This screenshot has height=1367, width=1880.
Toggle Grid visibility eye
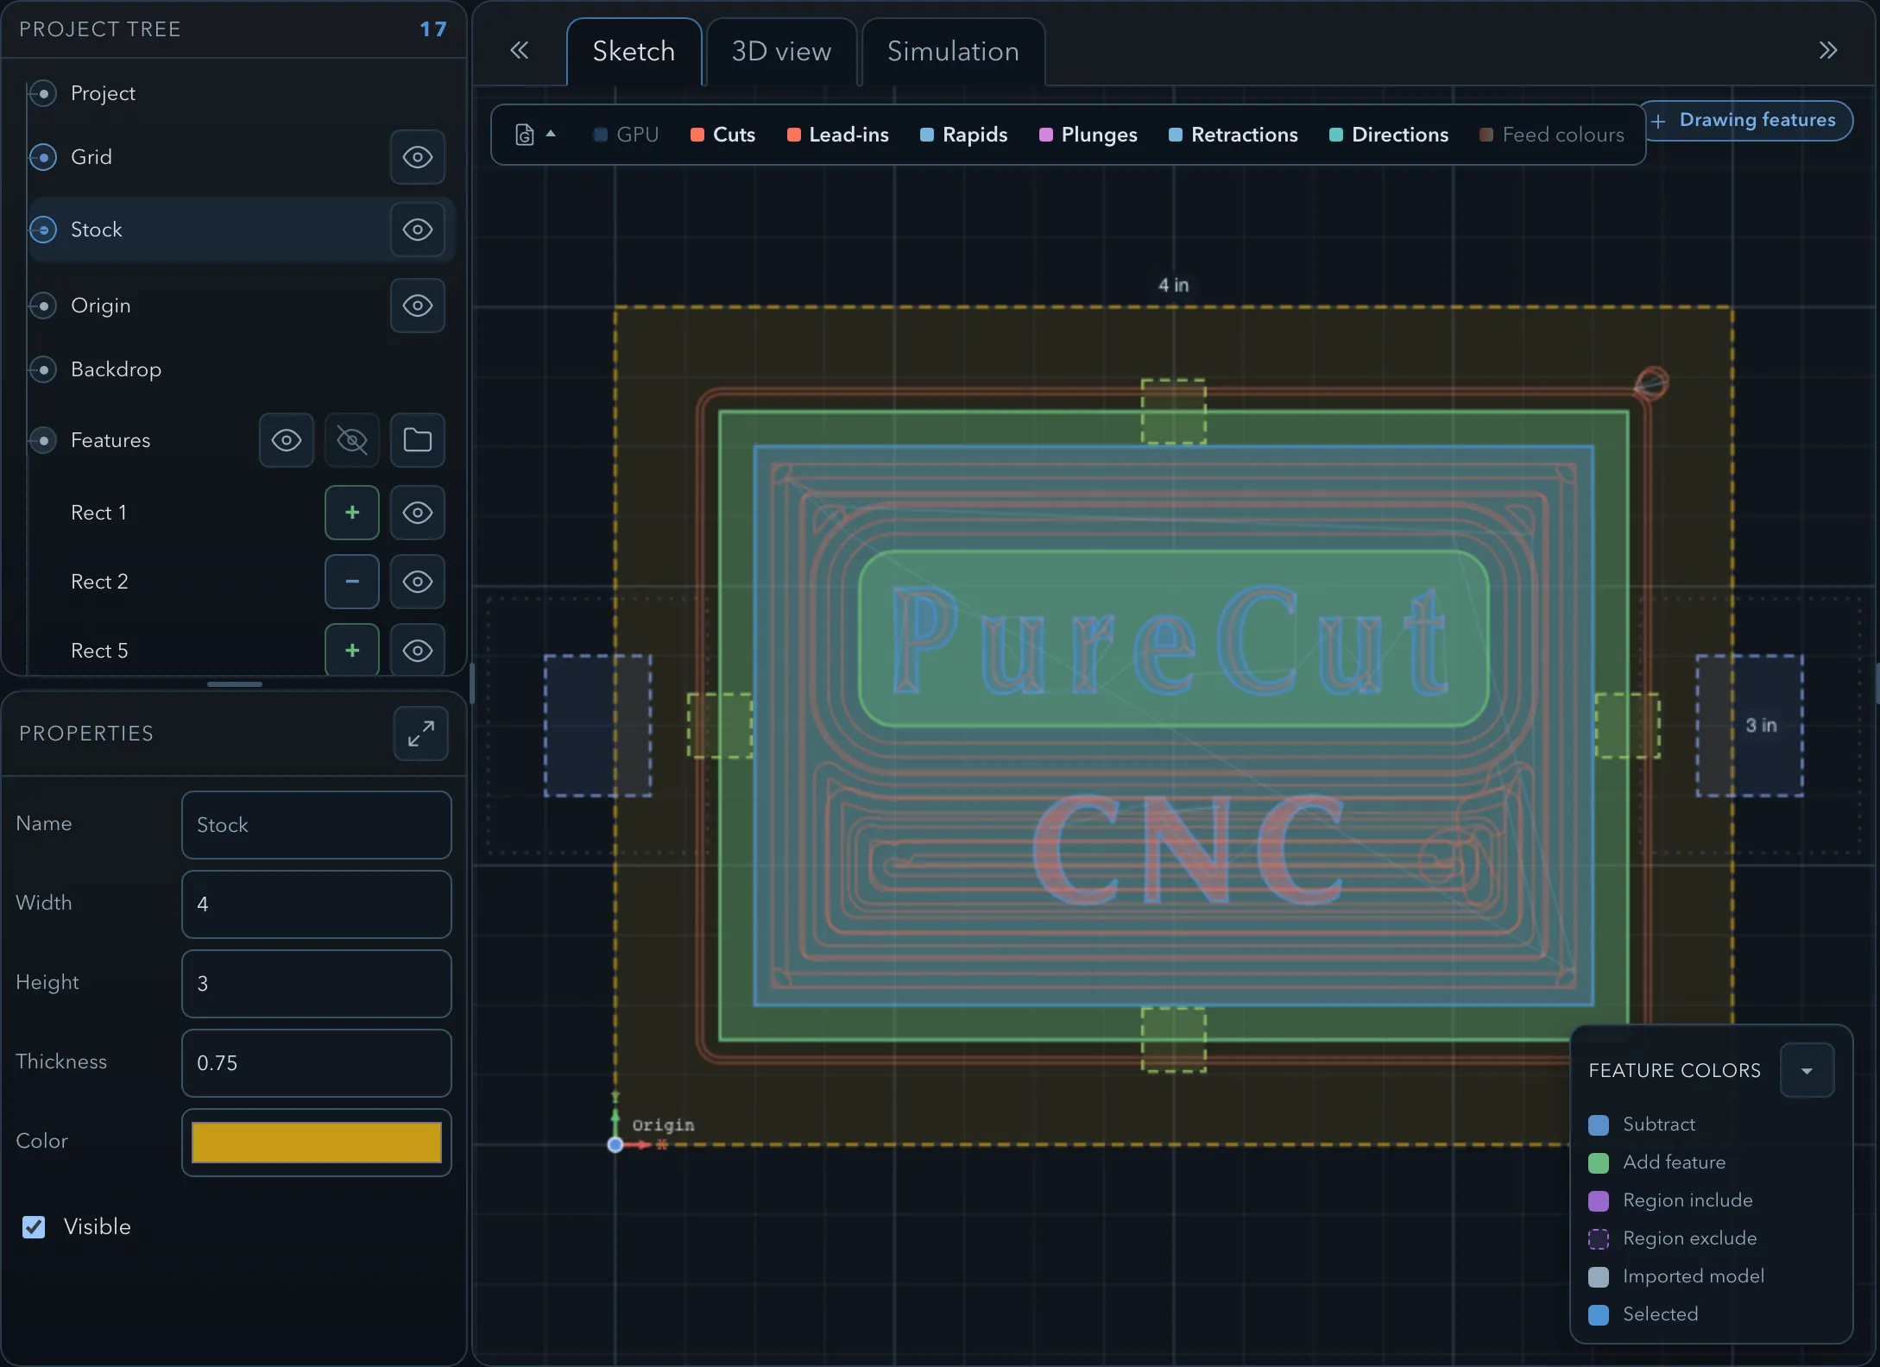418,157
